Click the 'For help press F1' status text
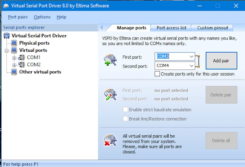This screenshot has height=167, width=245. [x=21, y=164]
